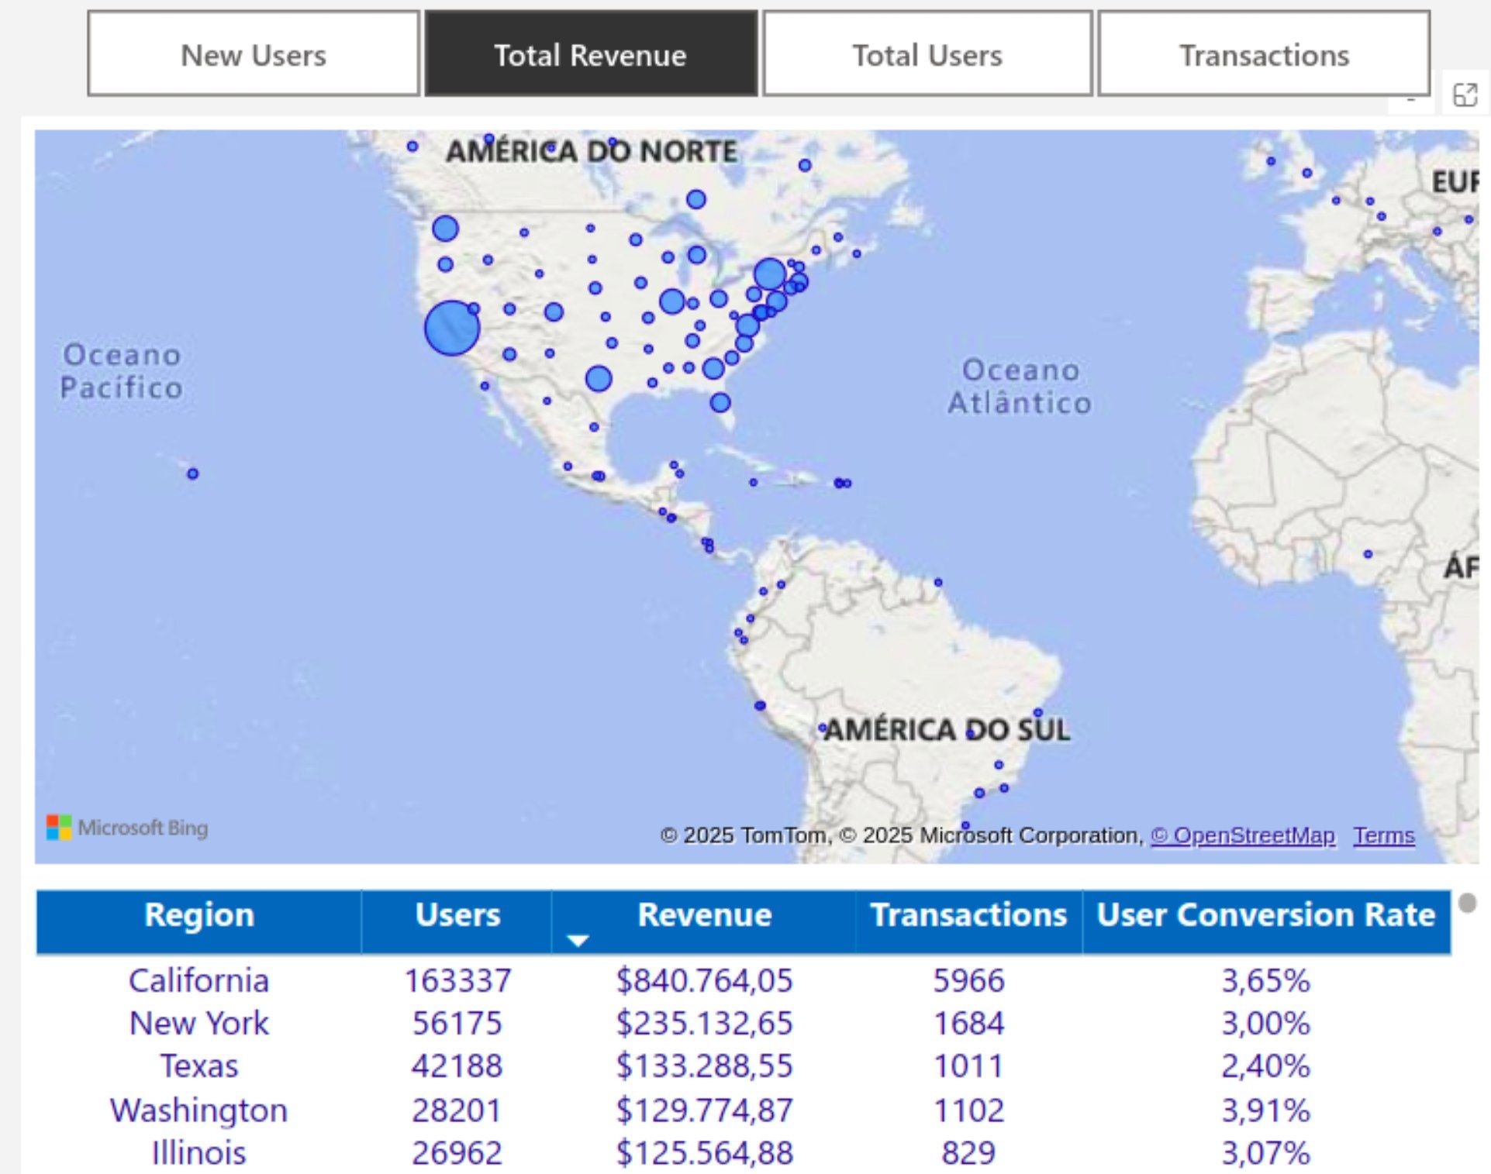Sort by User Conversion Rate header
1491x1174 pixels.
coord(1265,915)
